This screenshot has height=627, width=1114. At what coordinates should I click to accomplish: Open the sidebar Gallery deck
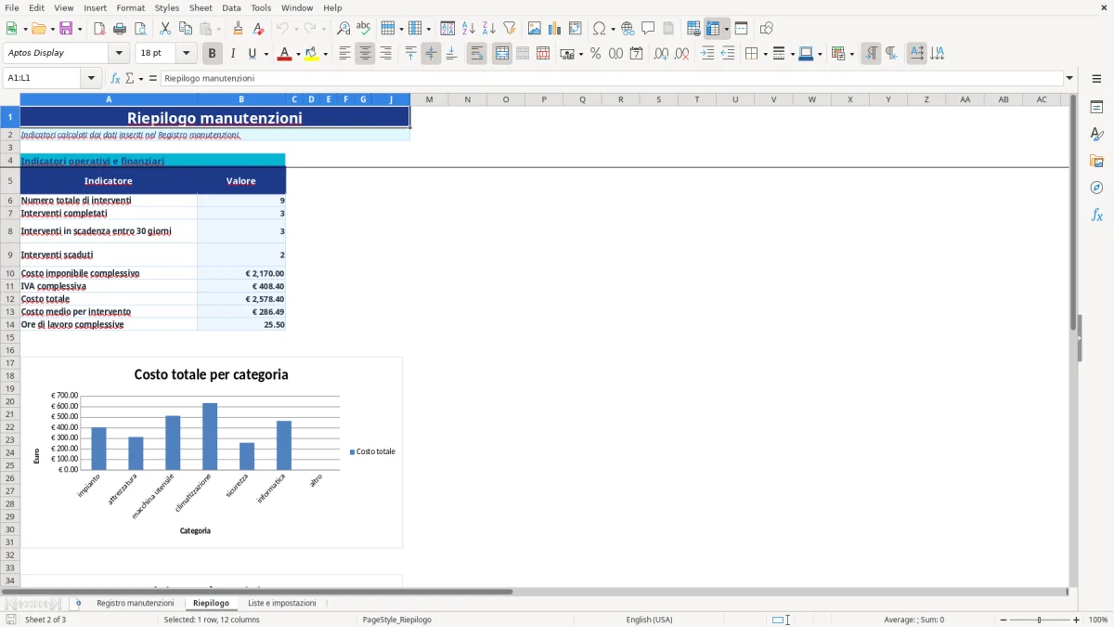pyautogui.click(x=1096, y=162)
